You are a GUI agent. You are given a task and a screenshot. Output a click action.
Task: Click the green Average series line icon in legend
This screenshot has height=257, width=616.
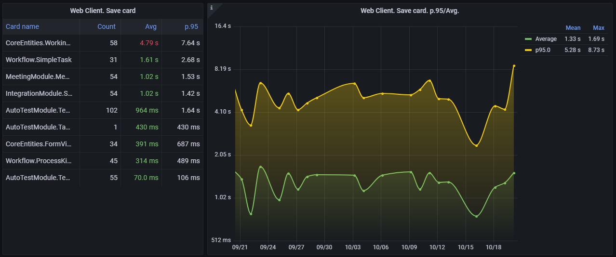tap(528, 39)
